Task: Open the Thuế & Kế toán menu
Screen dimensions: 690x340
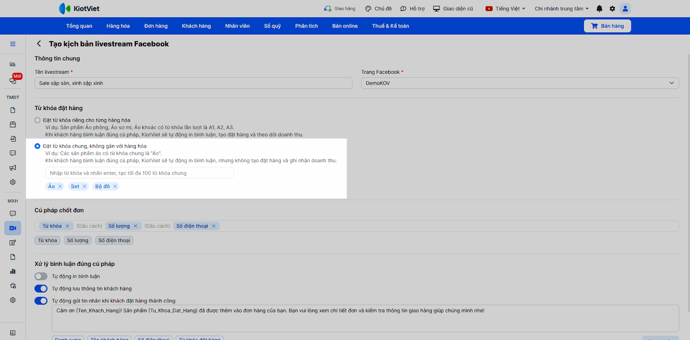Action: tap(391, 26)
